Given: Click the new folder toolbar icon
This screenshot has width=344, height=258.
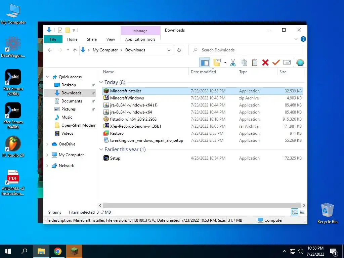Looking at the screenshot, I should point(217,63).
